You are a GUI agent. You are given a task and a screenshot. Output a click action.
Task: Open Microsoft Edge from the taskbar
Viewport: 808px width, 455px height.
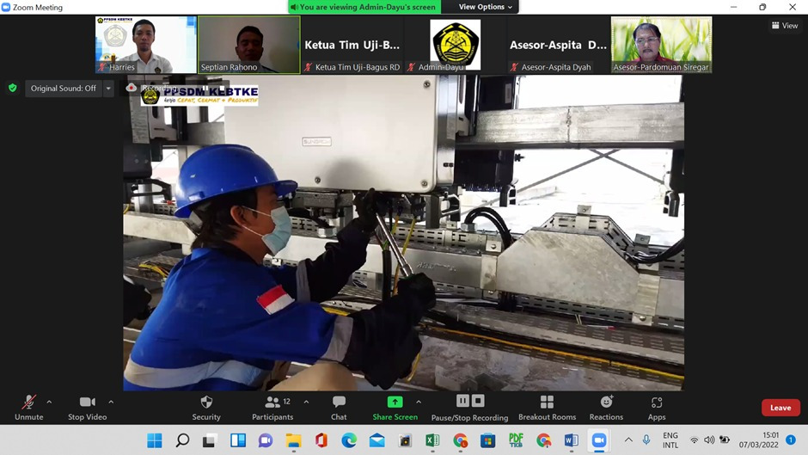point(349,440)
